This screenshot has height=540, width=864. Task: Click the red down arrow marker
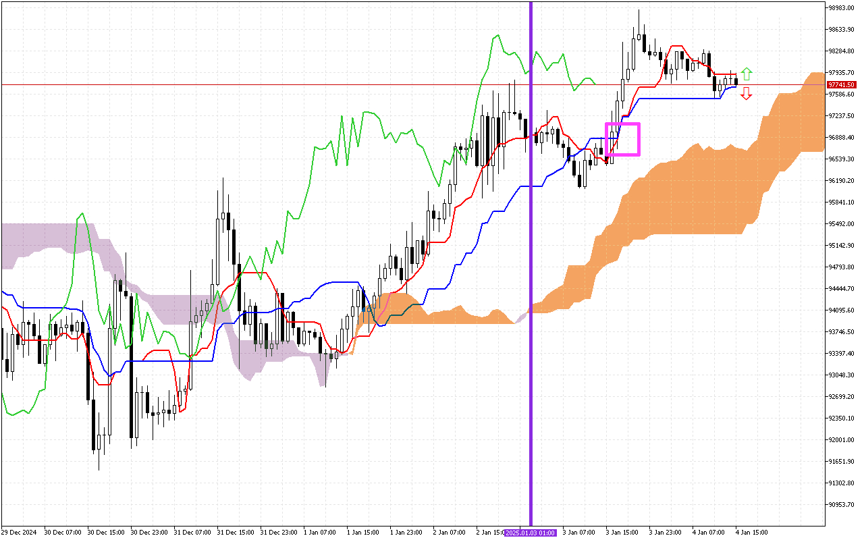[746, 94]
